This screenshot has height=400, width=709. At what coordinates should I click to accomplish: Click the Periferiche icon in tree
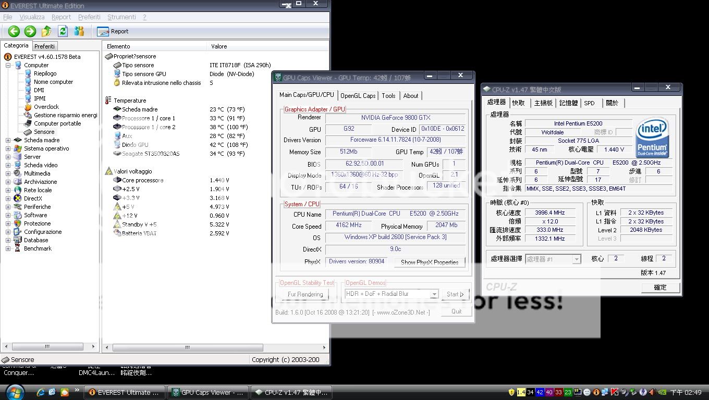click(x=18, y=207)
